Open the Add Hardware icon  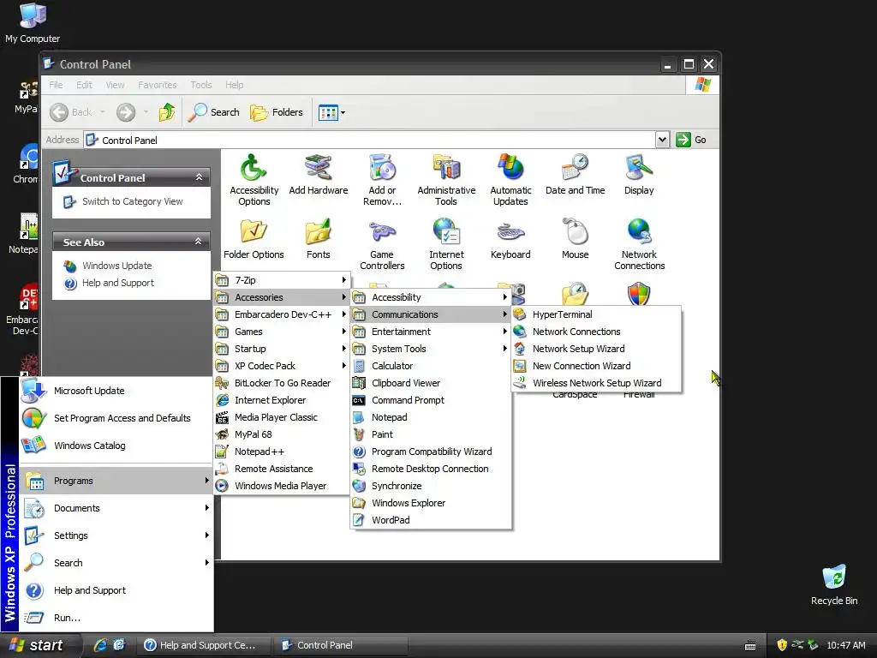(x=319, y=174)
